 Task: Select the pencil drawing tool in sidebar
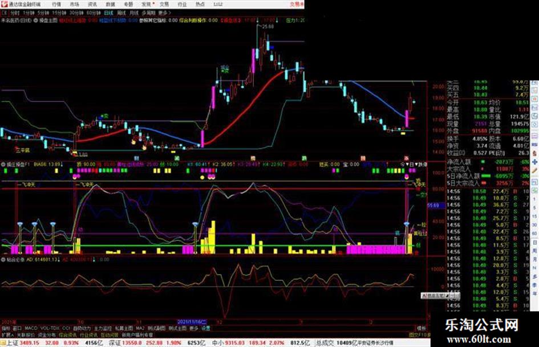coord(534,170)
